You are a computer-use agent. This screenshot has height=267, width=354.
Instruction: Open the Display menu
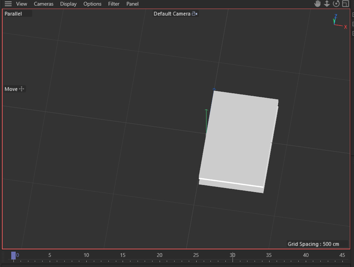[68, 4]
